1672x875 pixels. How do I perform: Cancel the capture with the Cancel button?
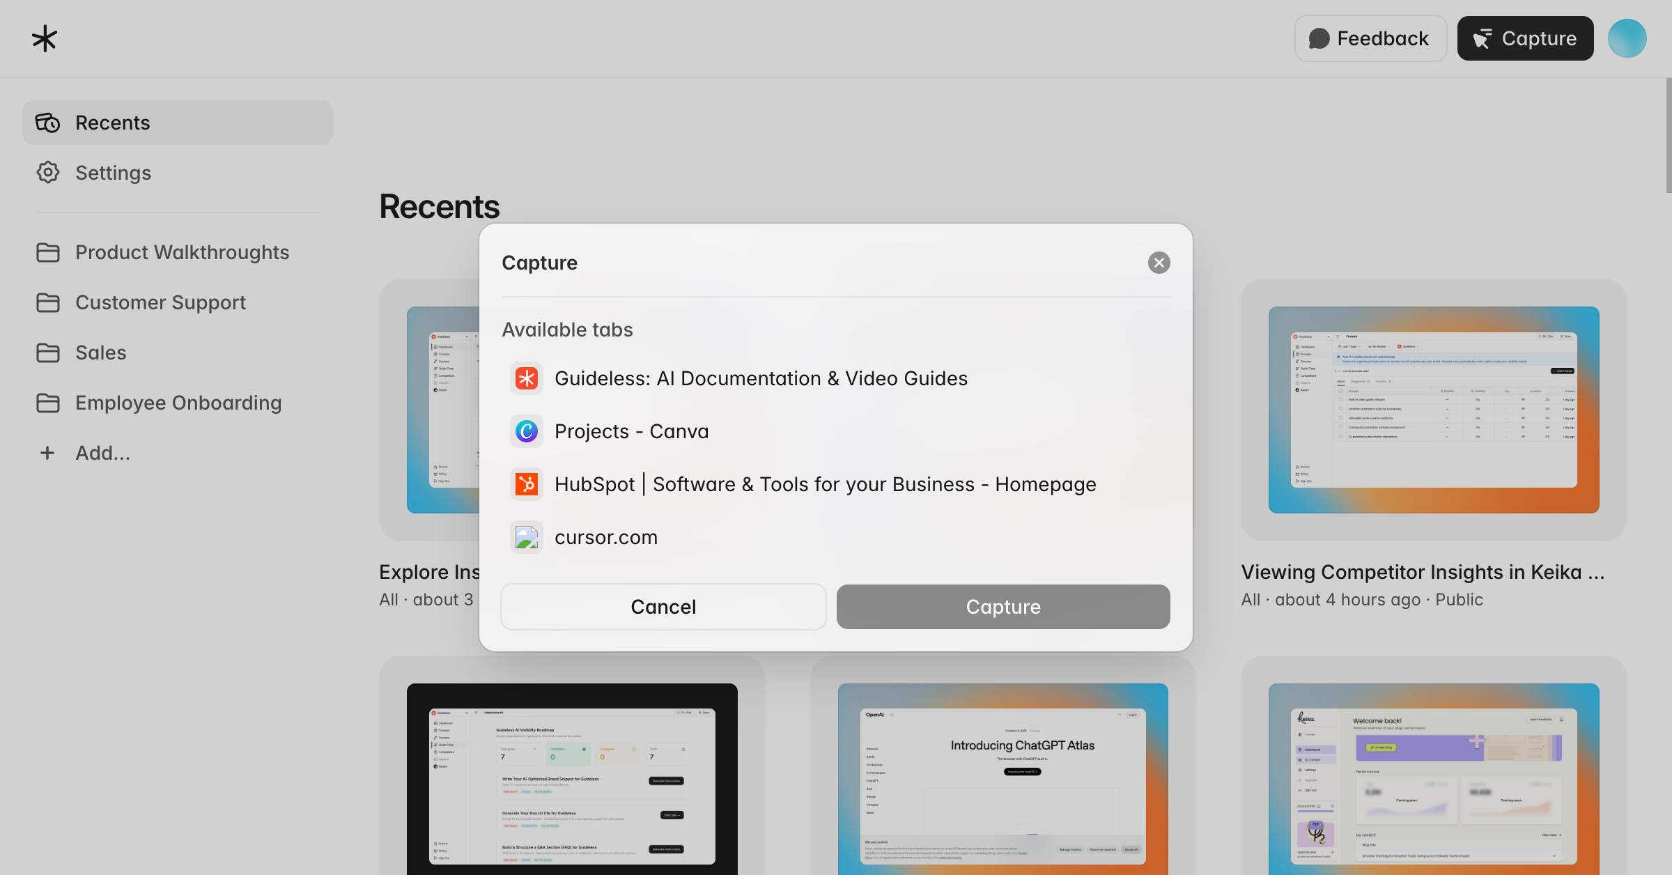(663, 607)
